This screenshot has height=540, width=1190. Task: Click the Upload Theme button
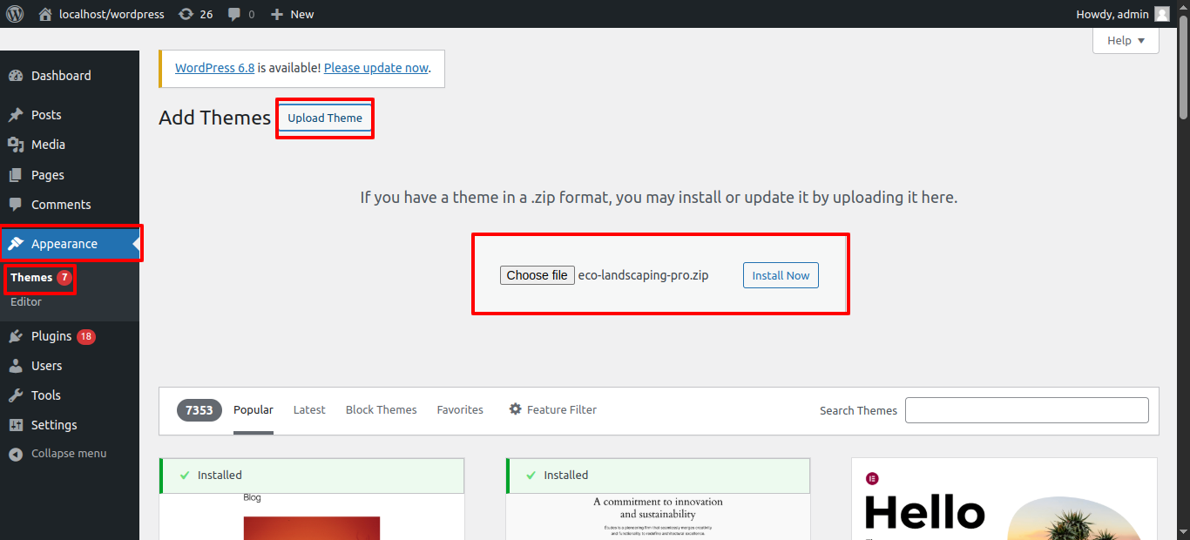tap(325, 118)
